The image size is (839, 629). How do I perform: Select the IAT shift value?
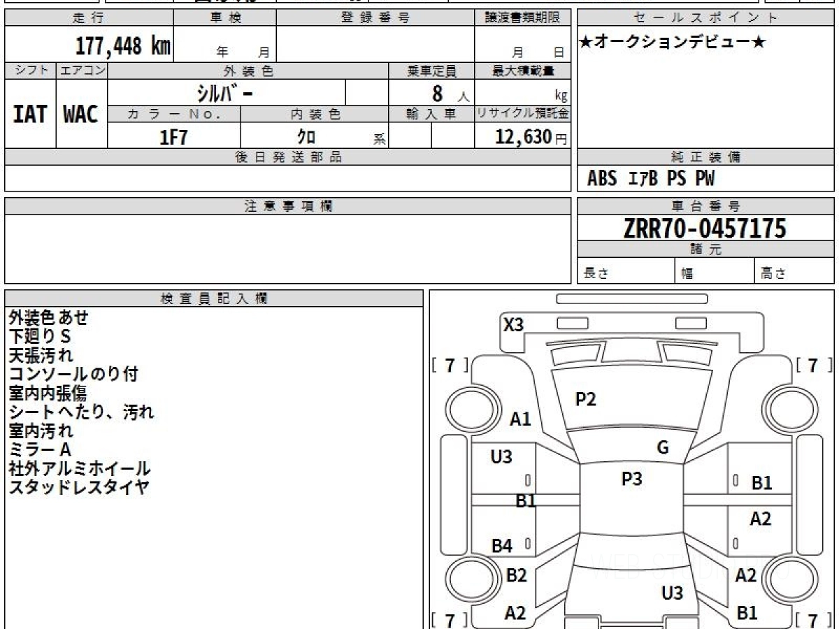pos(30,114)
